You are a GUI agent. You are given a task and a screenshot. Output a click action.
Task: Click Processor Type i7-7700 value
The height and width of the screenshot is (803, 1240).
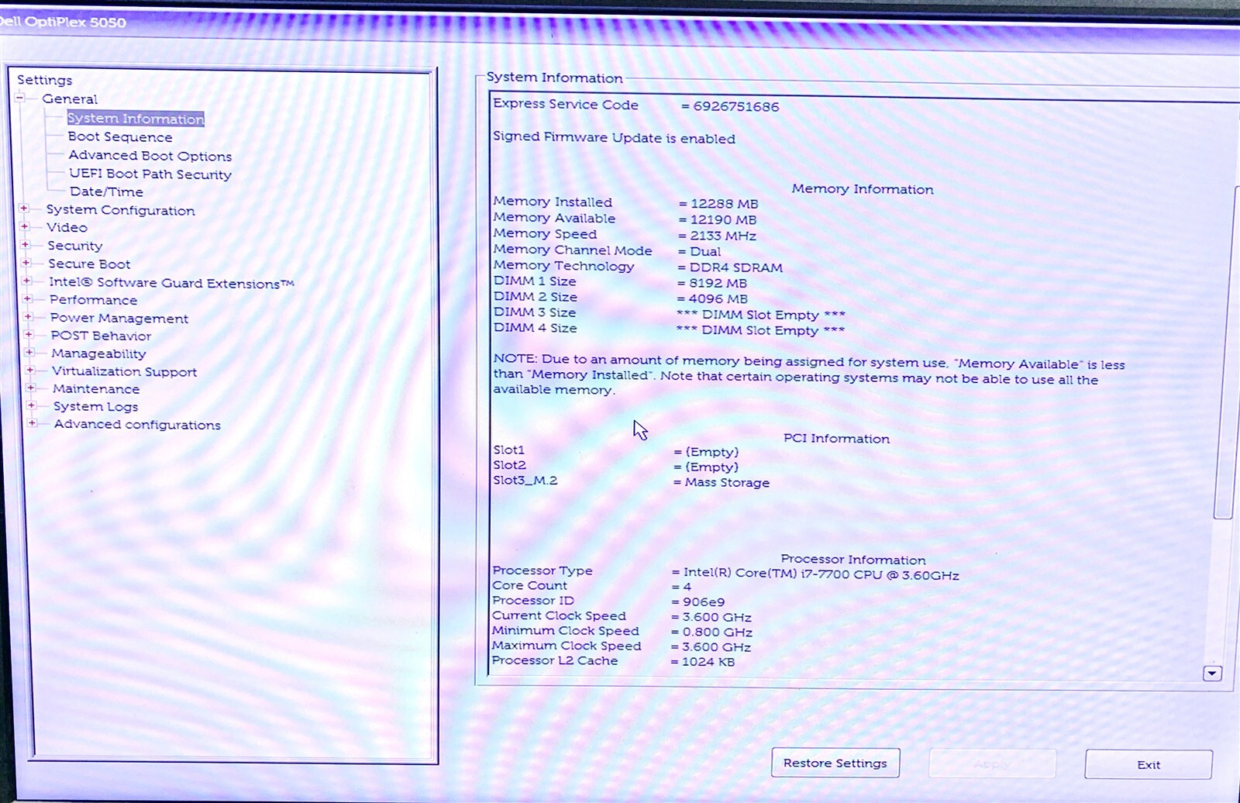821,574
